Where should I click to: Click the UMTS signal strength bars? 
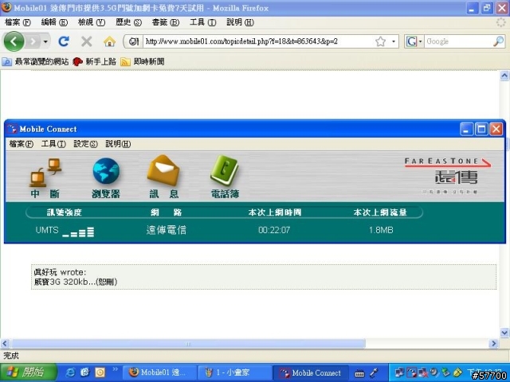(78, 232)
